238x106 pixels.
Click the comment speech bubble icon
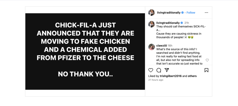(x=159, y=70)
